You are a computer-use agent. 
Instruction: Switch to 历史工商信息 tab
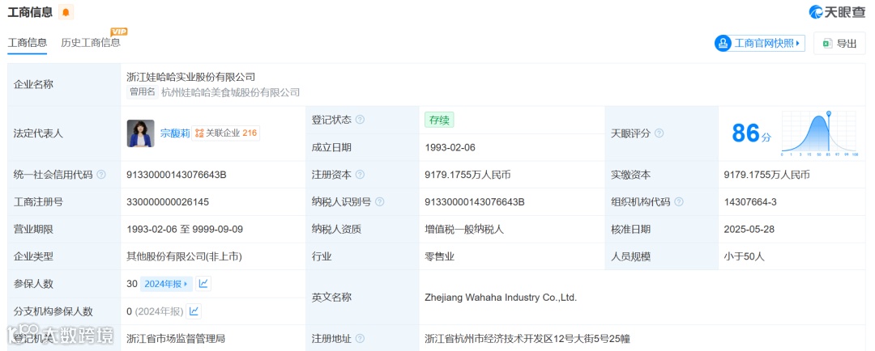(x=91, y=43)
